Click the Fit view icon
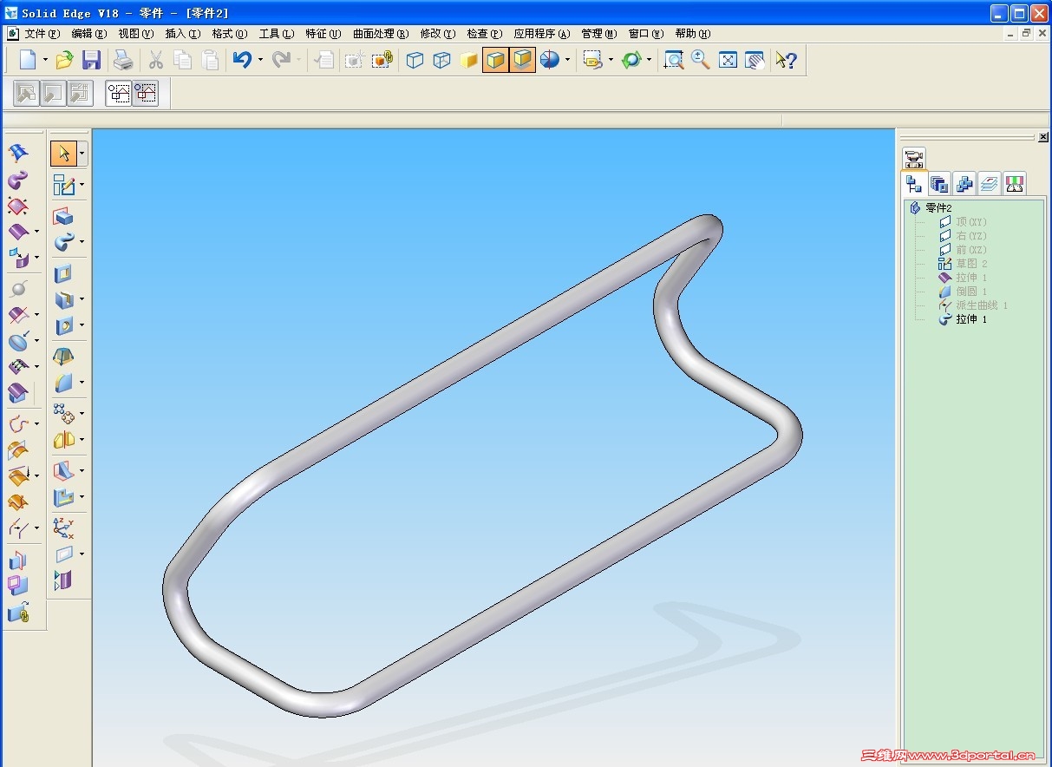Viewport: 1052px width, 767px height. point(729,60)
